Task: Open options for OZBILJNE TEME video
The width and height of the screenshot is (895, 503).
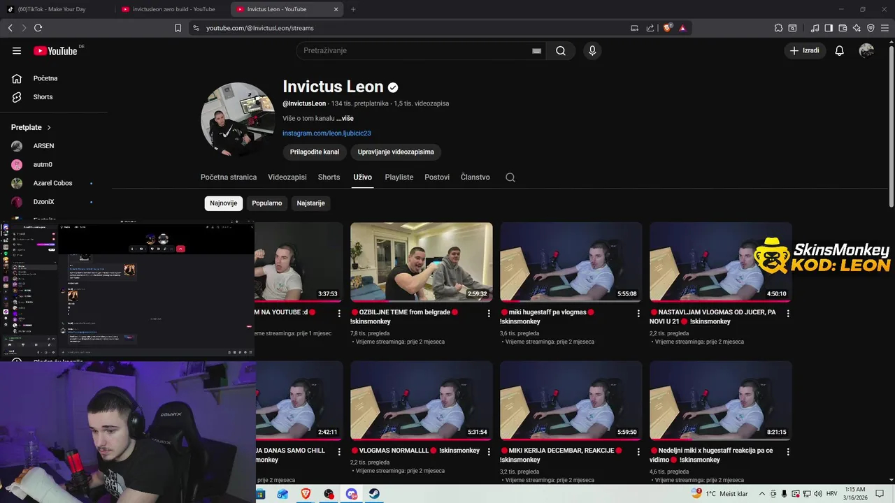Action: tap(489, 314)
